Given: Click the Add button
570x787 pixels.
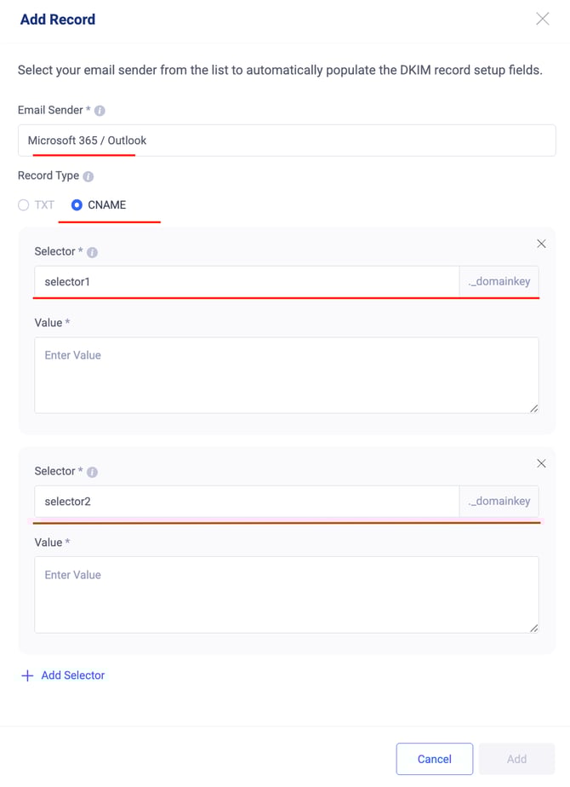Looking at the screenshot, I should [x=517, y=759].
